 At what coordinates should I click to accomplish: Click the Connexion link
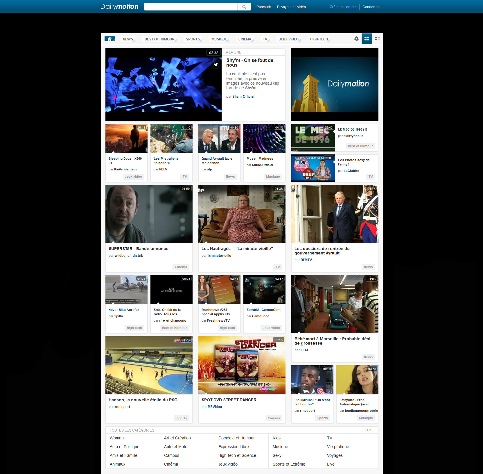(x=371, y=7)
